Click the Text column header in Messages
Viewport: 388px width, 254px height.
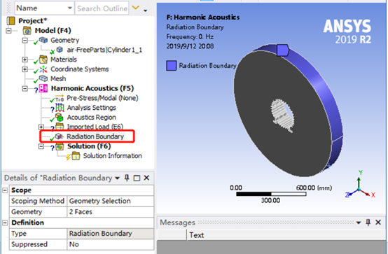click(197, 235)
